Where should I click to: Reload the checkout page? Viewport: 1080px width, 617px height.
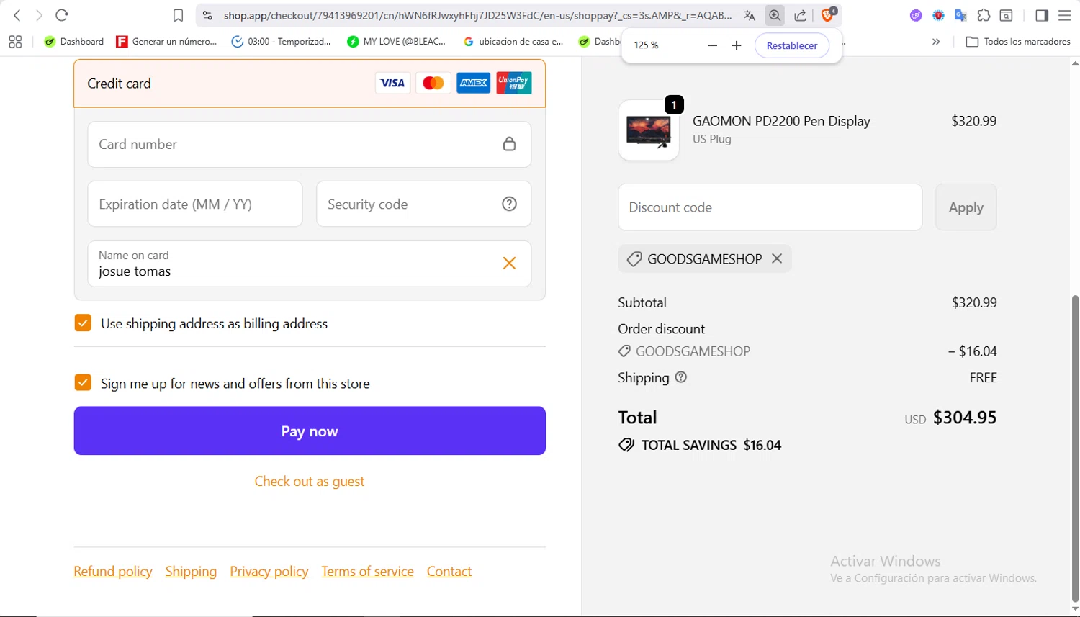point(62,15)
